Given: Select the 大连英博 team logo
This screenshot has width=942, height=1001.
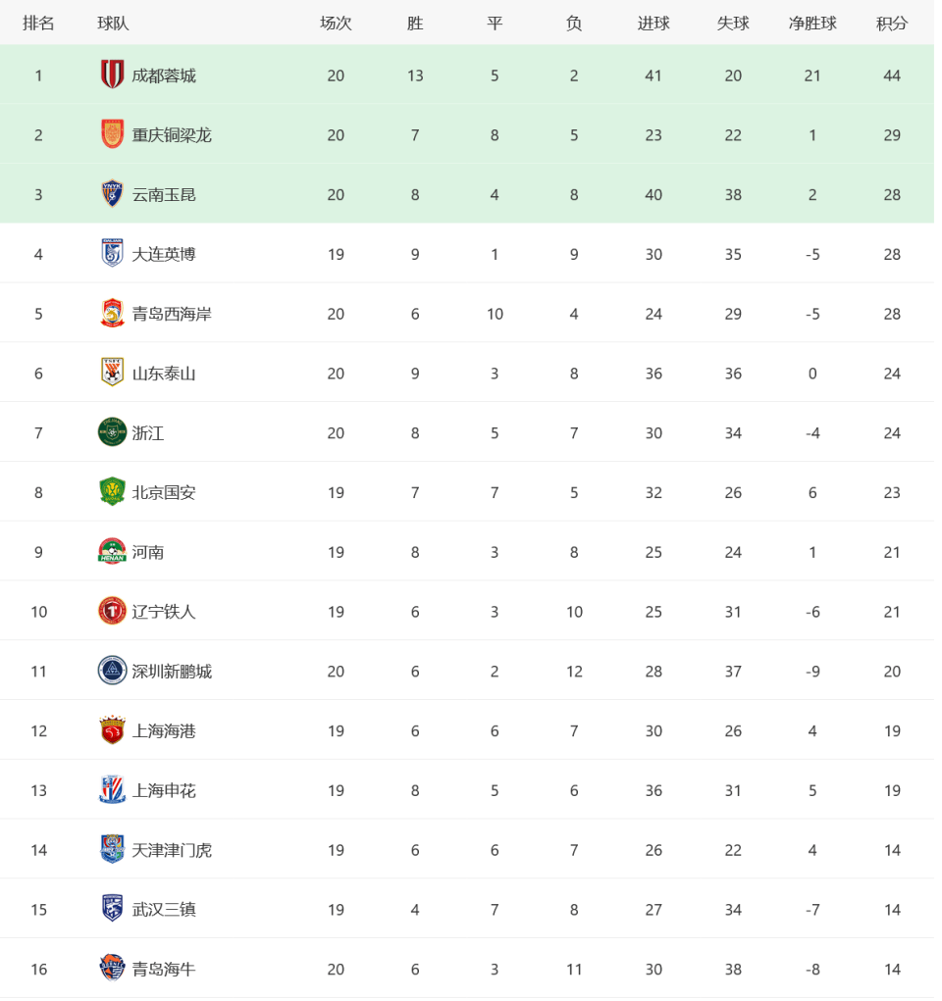Looking at the screenshot, I should coord(112,254).
